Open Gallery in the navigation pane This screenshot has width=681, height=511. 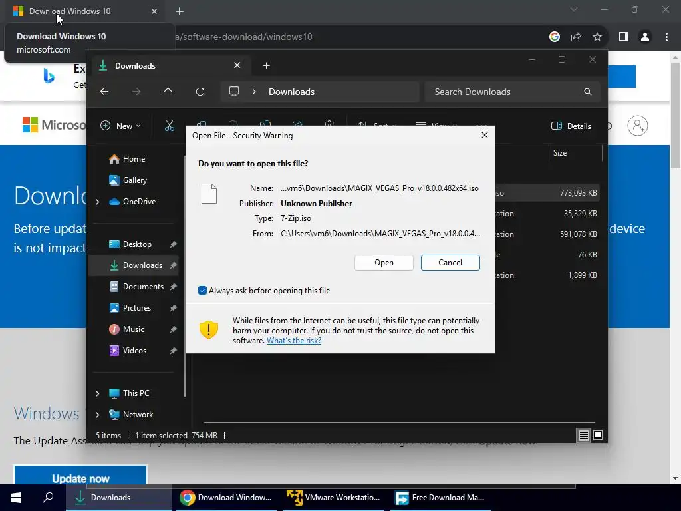pyautogui.click(x=134, y=180)
